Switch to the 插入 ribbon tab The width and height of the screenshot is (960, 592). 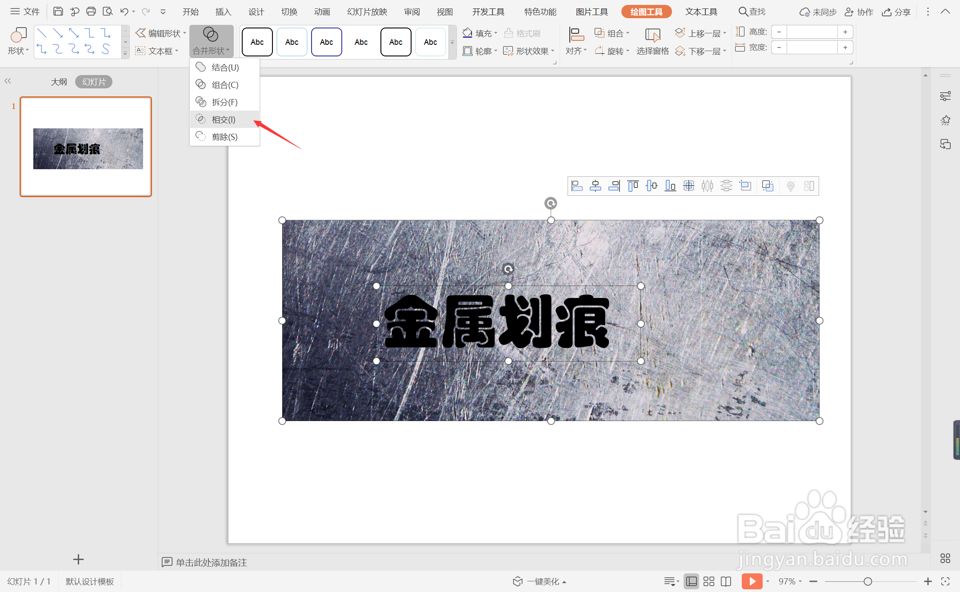224,12
